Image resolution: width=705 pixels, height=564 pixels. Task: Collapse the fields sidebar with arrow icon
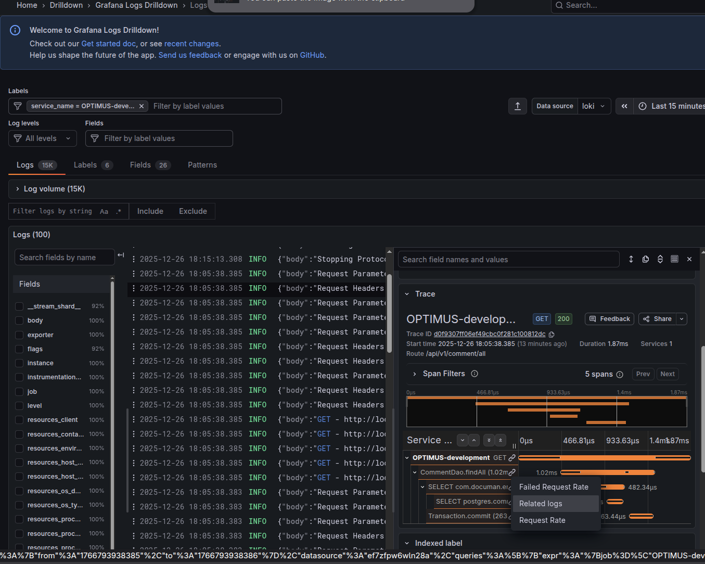click(x=121, y=255)
